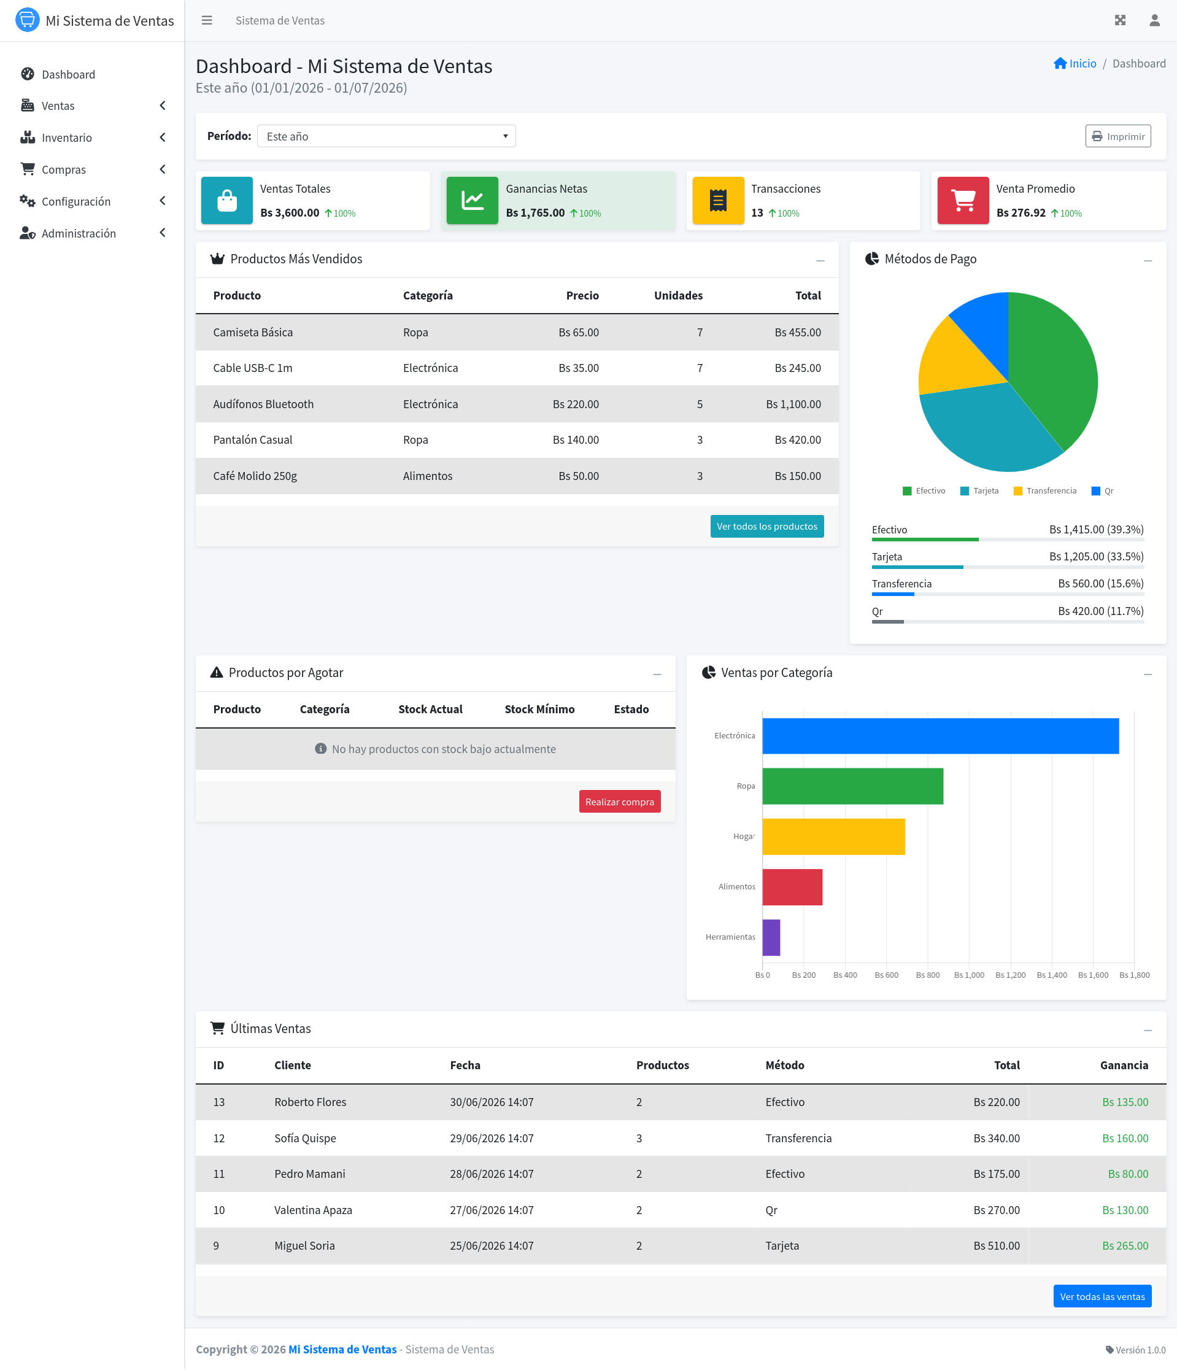Click the Ganancias Netas chart icon
The width and height of the screenshot is (1177, 1370).
473,200
